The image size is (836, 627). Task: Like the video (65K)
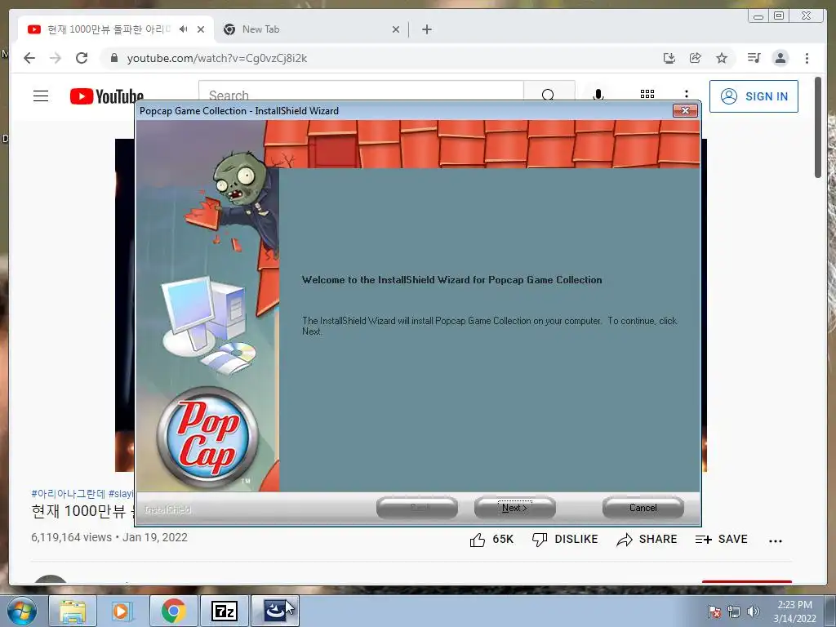491,540
